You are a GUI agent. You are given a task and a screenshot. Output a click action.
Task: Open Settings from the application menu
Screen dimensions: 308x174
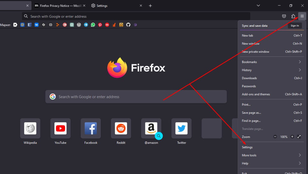272,147
